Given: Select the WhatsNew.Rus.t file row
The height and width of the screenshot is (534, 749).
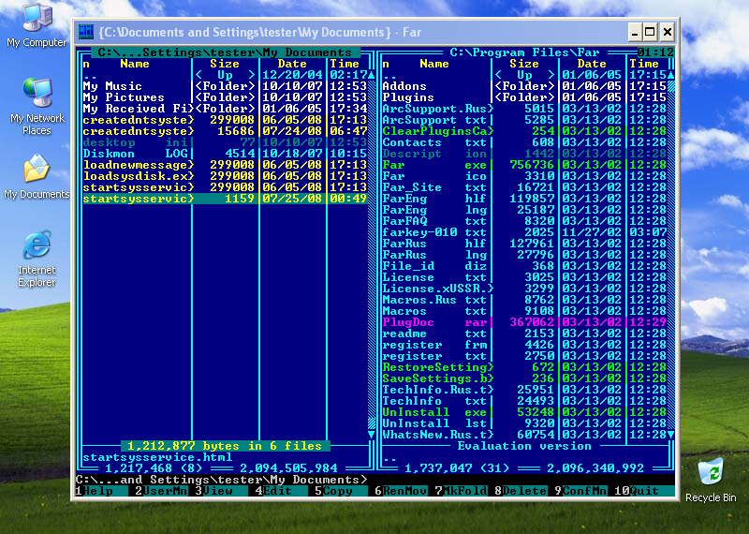Looking at the screenshot, I should point(524,435).
